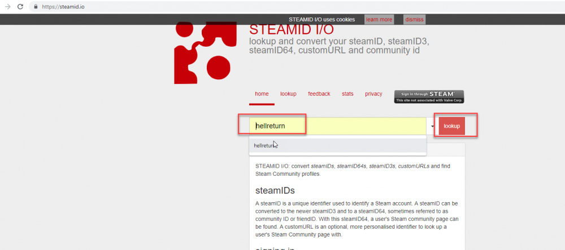Viewport: 565px width, 250px height.
Task: Open the feedback tab
Action: click(319, 94)
